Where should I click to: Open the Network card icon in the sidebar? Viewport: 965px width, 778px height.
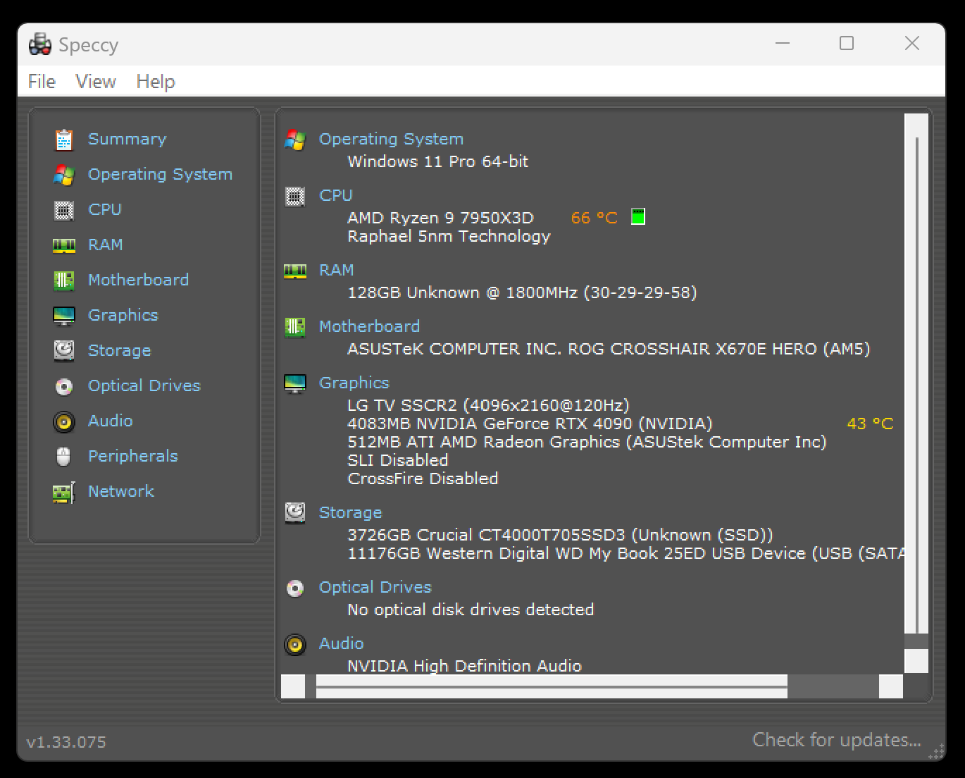64,492
